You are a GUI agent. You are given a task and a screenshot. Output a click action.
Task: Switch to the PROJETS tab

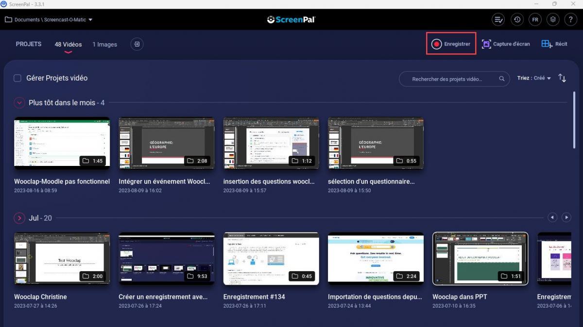click(x=29, y=44)
